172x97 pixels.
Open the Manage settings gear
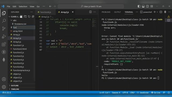point(4,87)
